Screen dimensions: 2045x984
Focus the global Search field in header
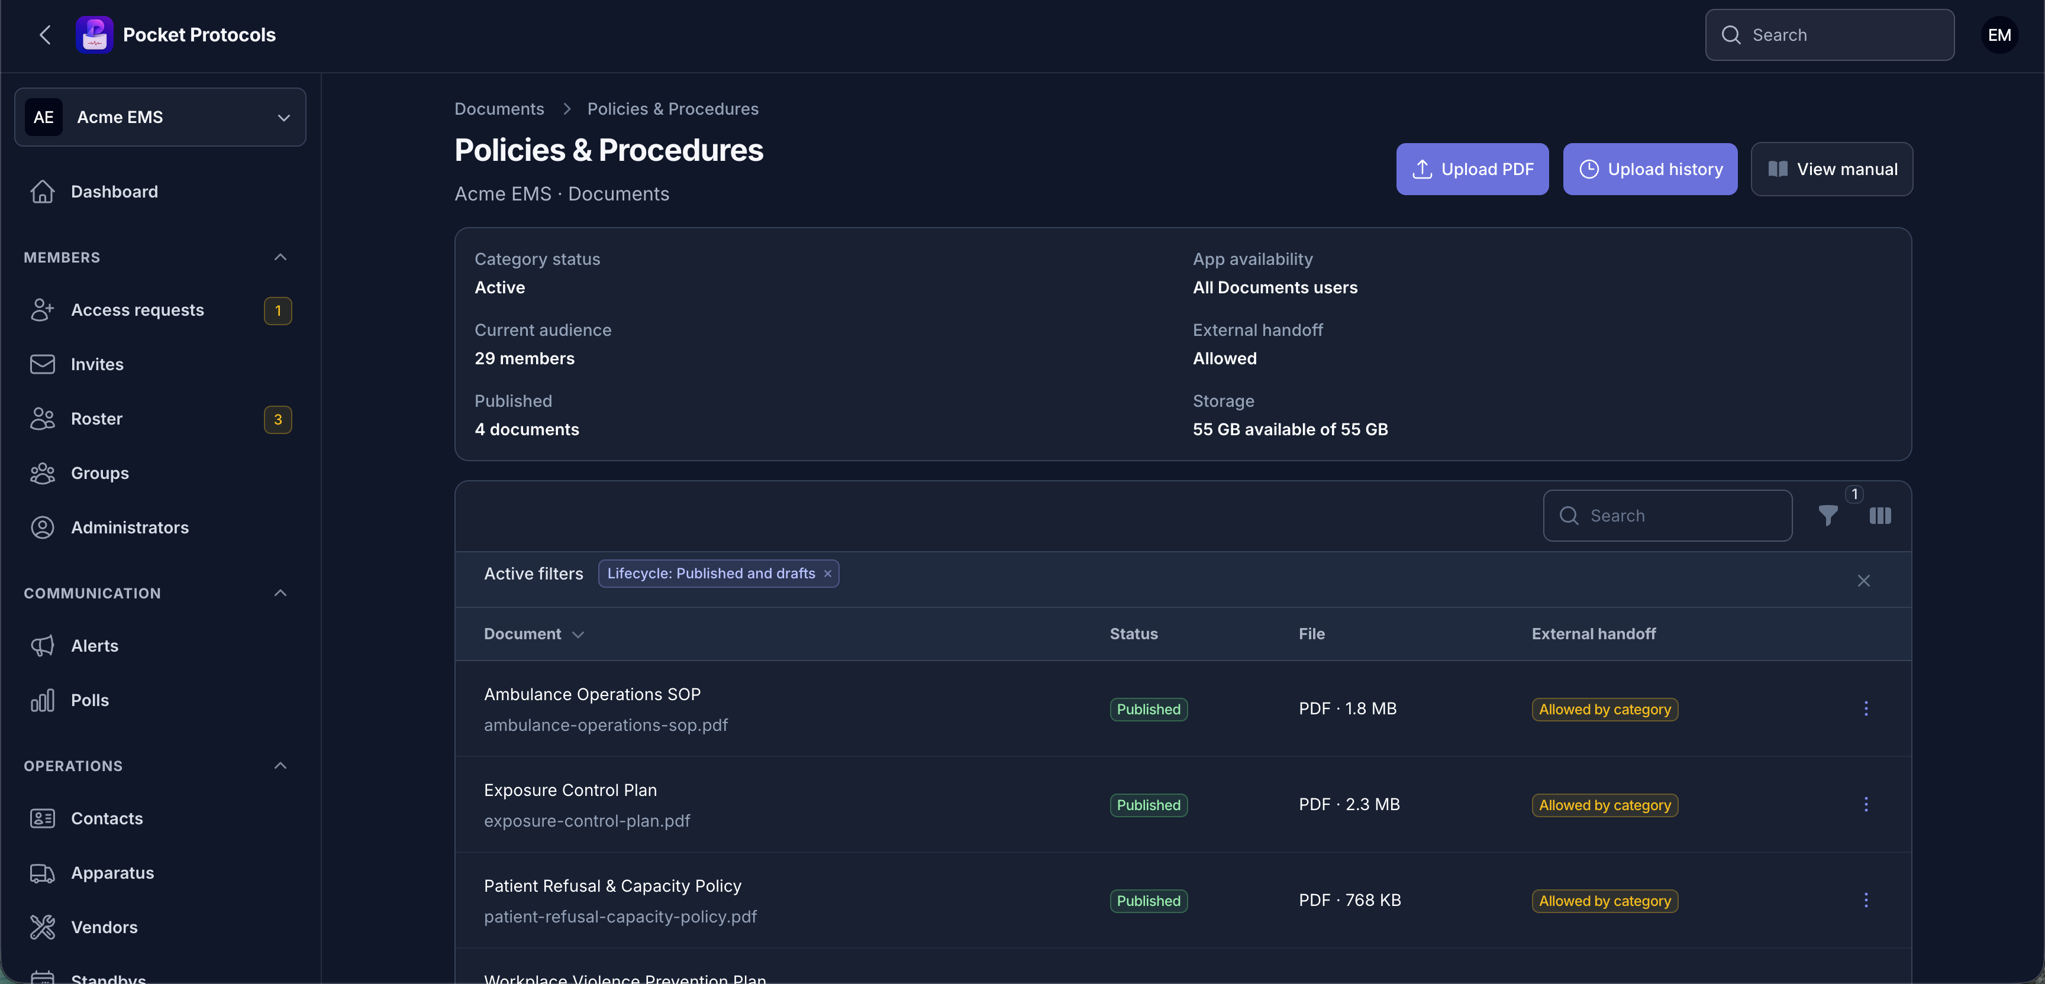(x=1829, y=35)
